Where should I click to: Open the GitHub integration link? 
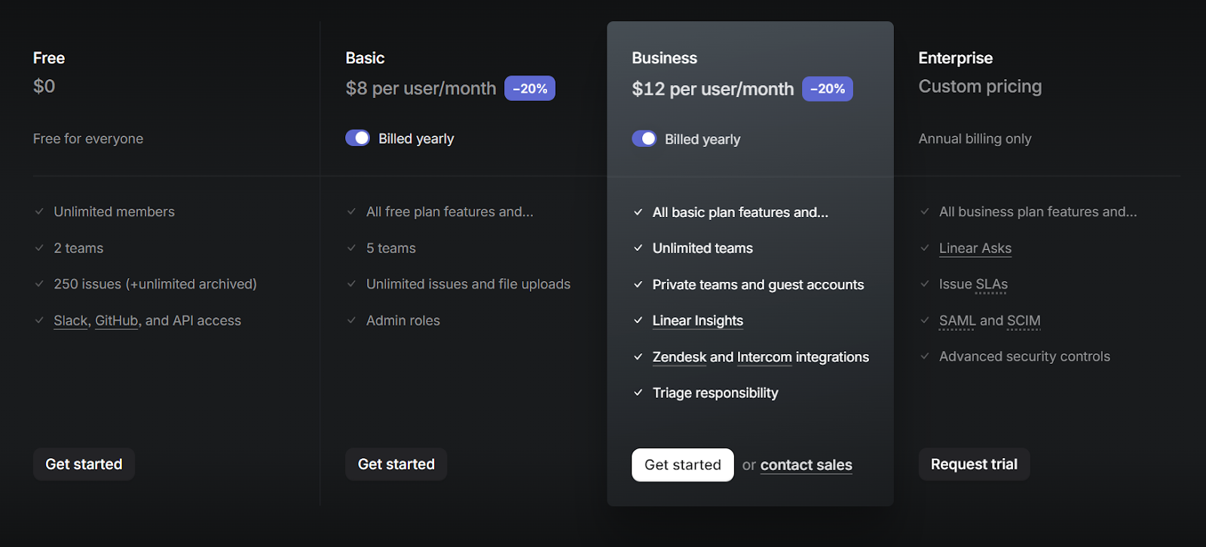tap(116, 321)
